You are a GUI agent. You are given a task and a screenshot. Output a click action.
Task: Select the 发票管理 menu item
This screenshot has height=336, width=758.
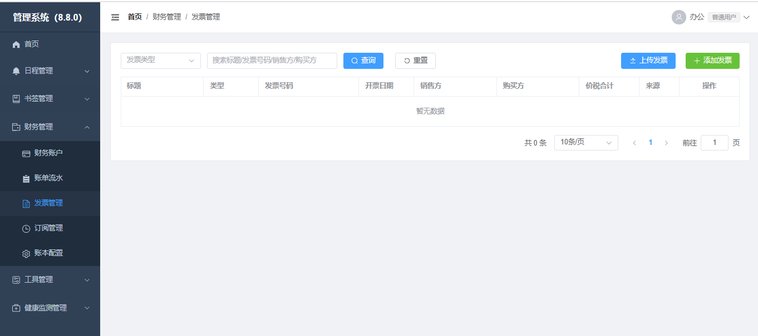pos(50,203)
